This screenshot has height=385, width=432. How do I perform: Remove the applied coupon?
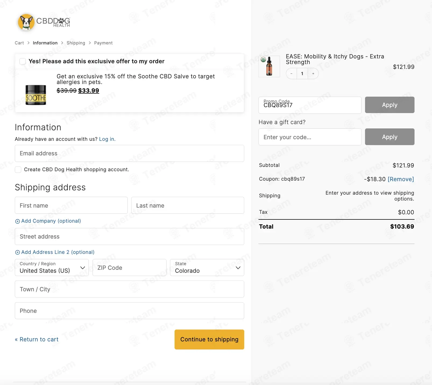click(401, 179)
